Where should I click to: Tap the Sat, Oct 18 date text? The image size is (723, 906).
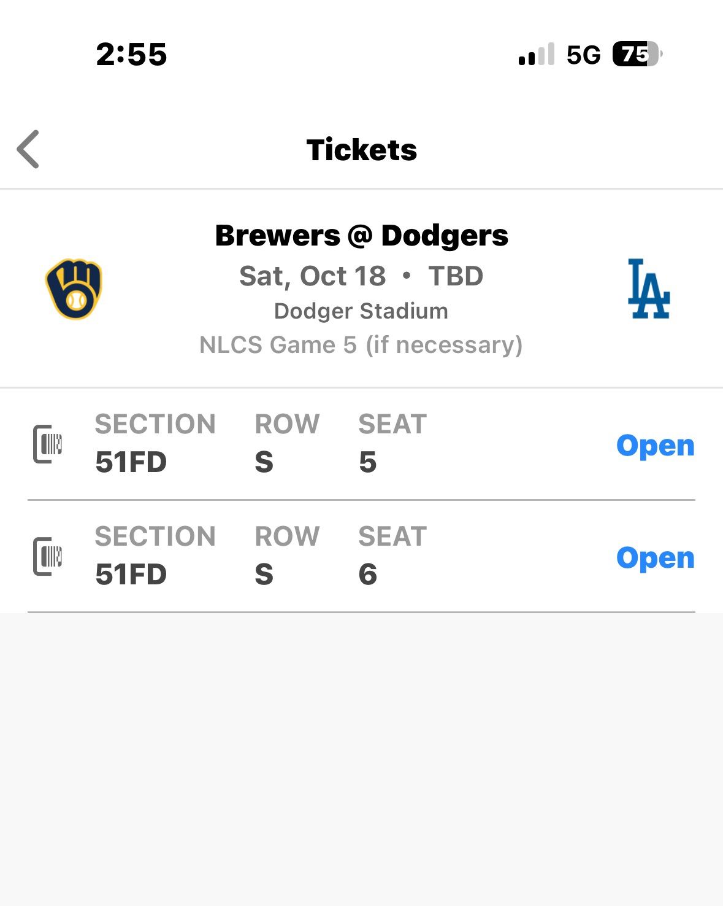(x=313, y=276)
